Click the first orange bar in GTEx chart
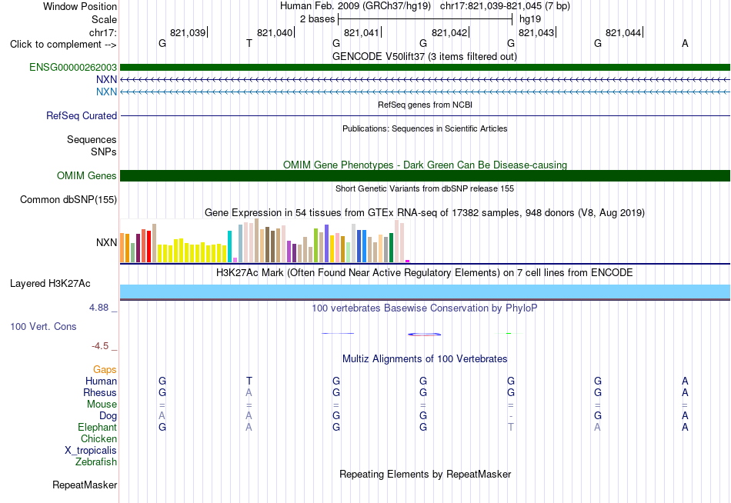The height and width of the screenshot is (503, 731). click(x=122, y=248)
